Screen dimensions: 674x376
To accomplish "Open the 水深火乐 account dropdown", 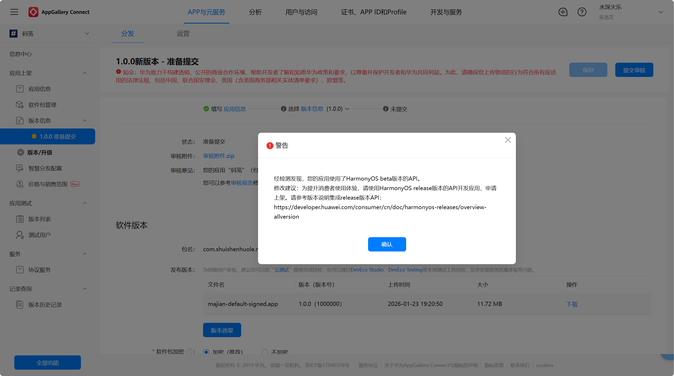I will point(661,12).
